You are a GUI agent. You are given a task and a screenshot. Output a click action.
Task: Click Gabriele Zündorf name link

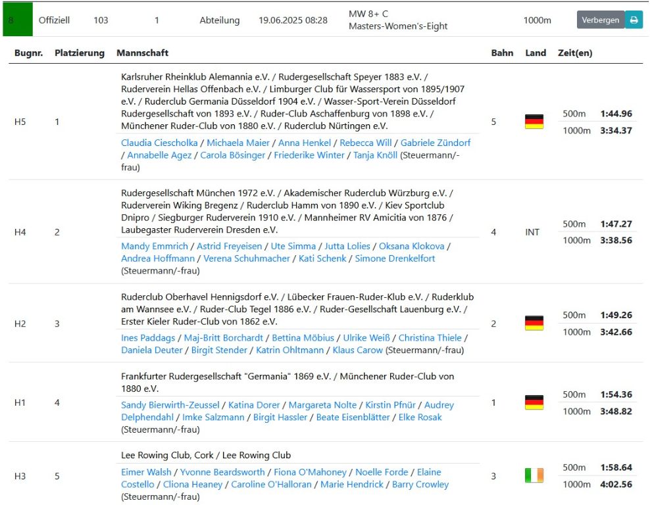436,143
